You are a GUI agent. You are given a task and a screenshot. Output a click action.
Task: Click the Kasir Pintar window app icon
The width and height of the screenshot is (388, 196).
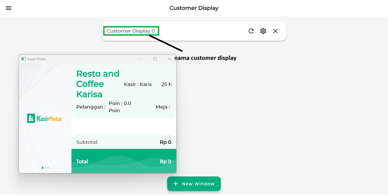tap(24, 59)
